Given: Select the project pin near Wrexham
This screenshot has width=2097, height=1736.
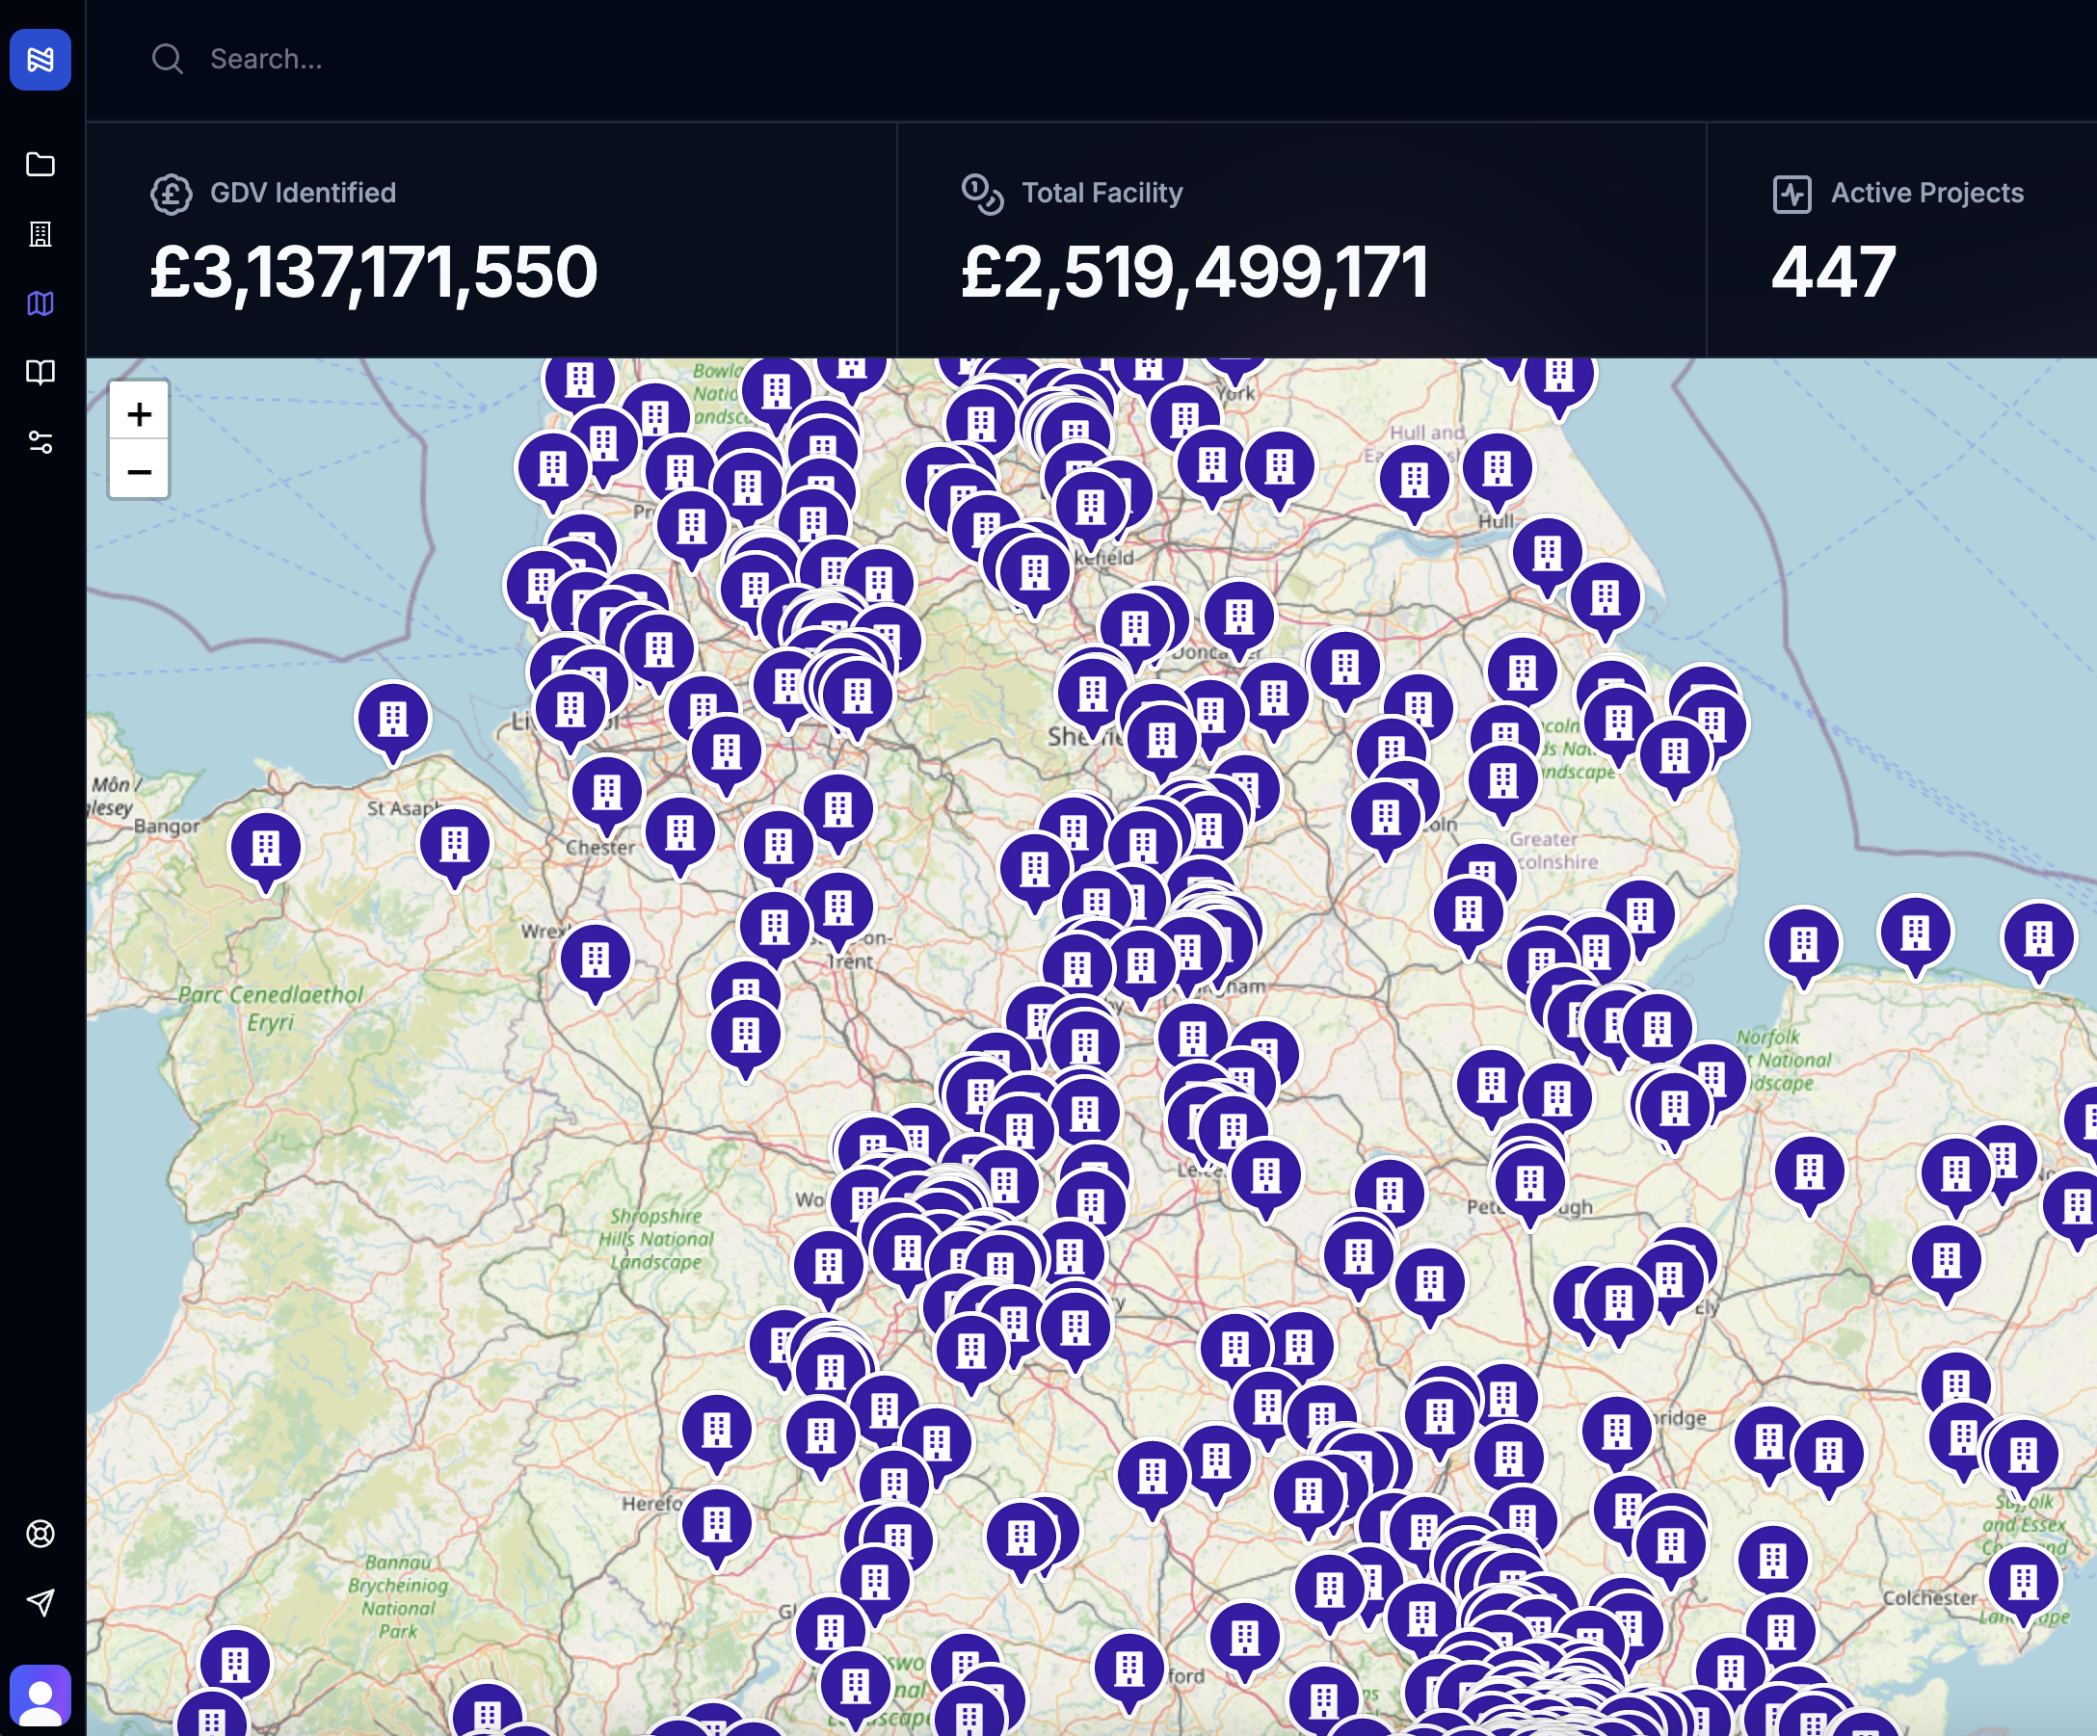Looking at the screenshot, I should (x=596, y=962).
